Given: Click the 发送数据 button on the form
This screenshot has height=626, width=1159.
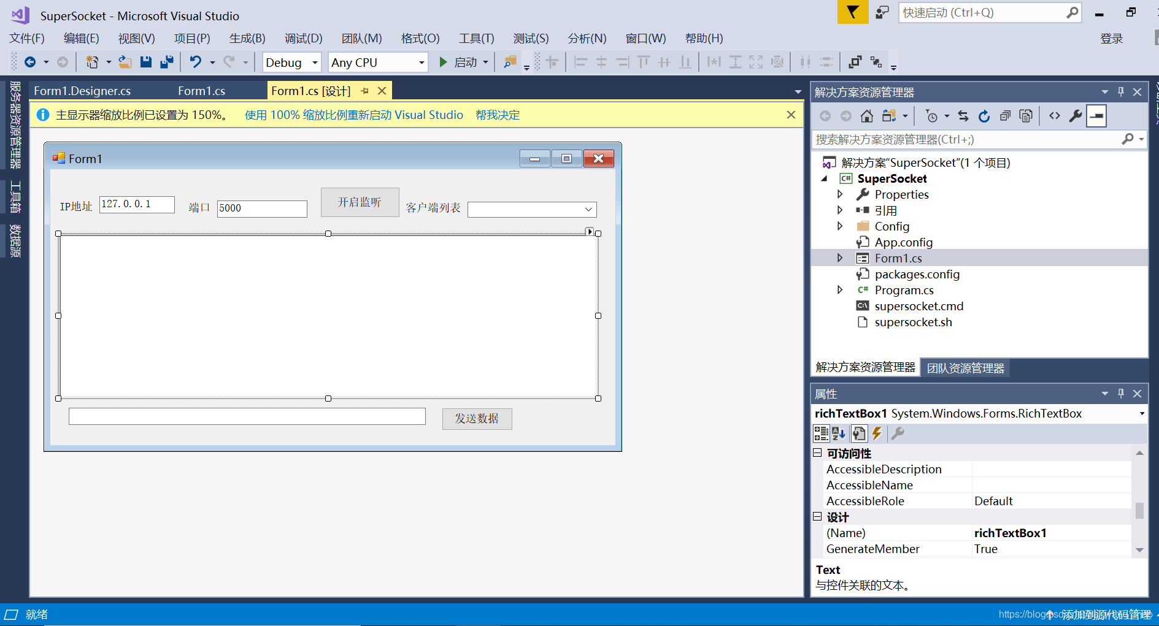Looking at the screenshot, I should point(477,419).
